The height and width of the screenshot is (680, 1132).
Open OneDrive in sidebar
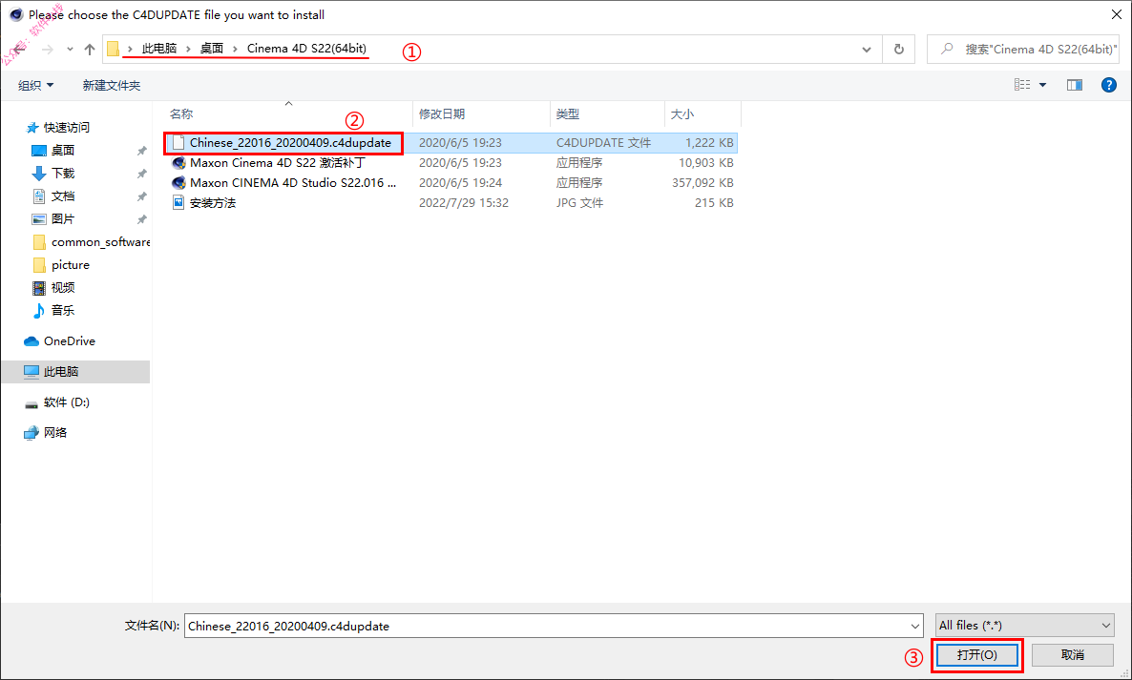(x=70, y=341)
